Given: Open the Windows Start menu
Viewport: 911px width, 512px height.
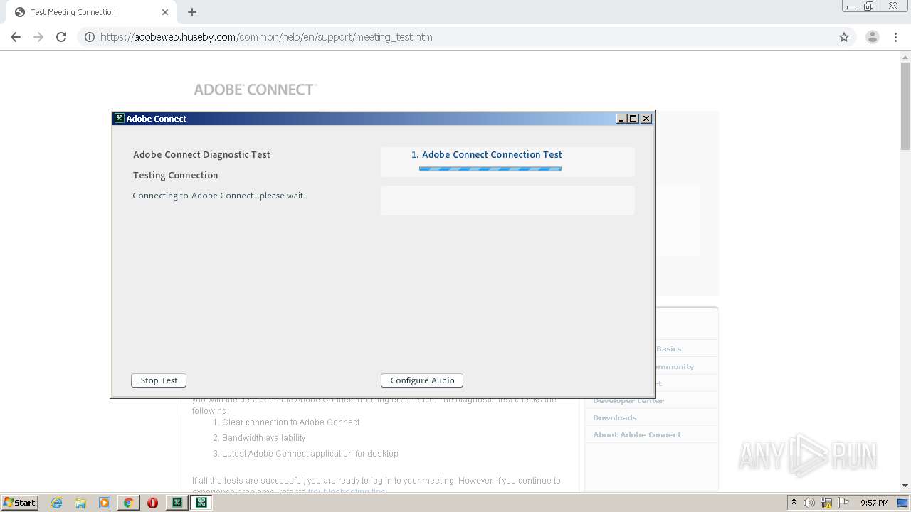Looking at the screenshot, I should [x=20, y=502].
